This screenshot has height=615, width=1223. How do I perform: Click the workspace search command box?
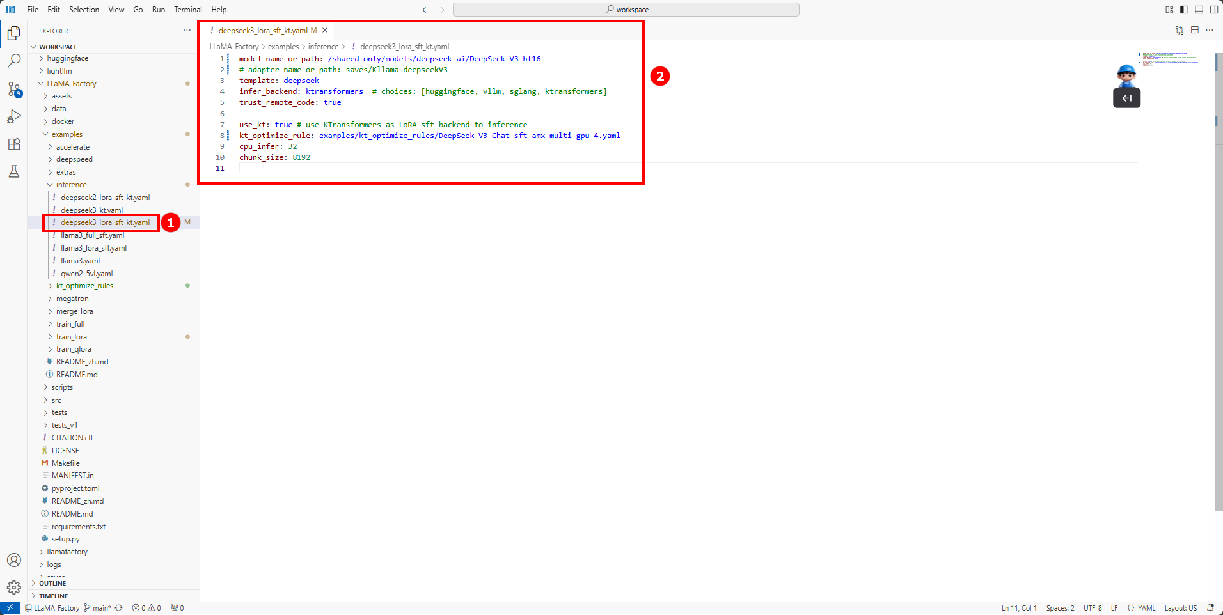click(x=626, y=10)
